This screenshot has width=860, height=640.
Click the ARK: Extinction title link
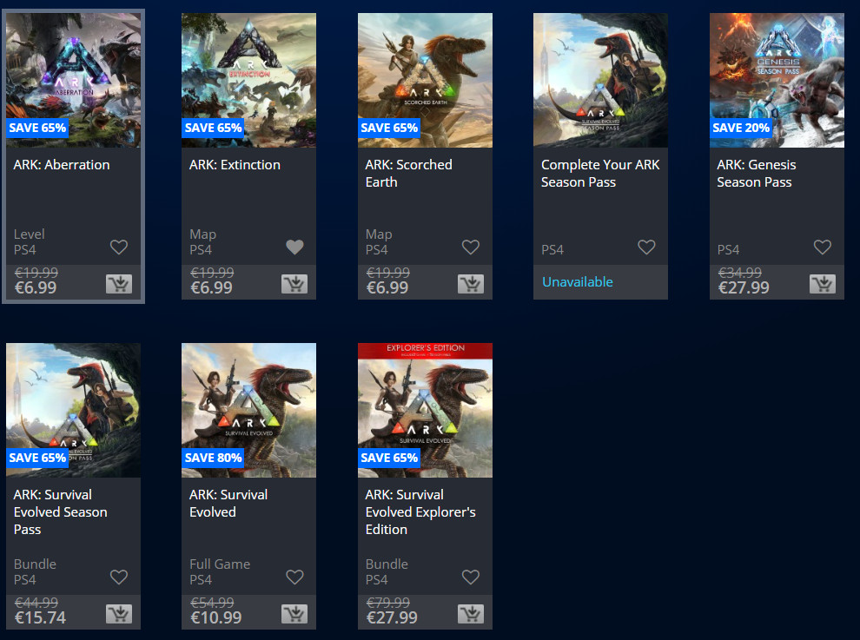coord(235,164)
